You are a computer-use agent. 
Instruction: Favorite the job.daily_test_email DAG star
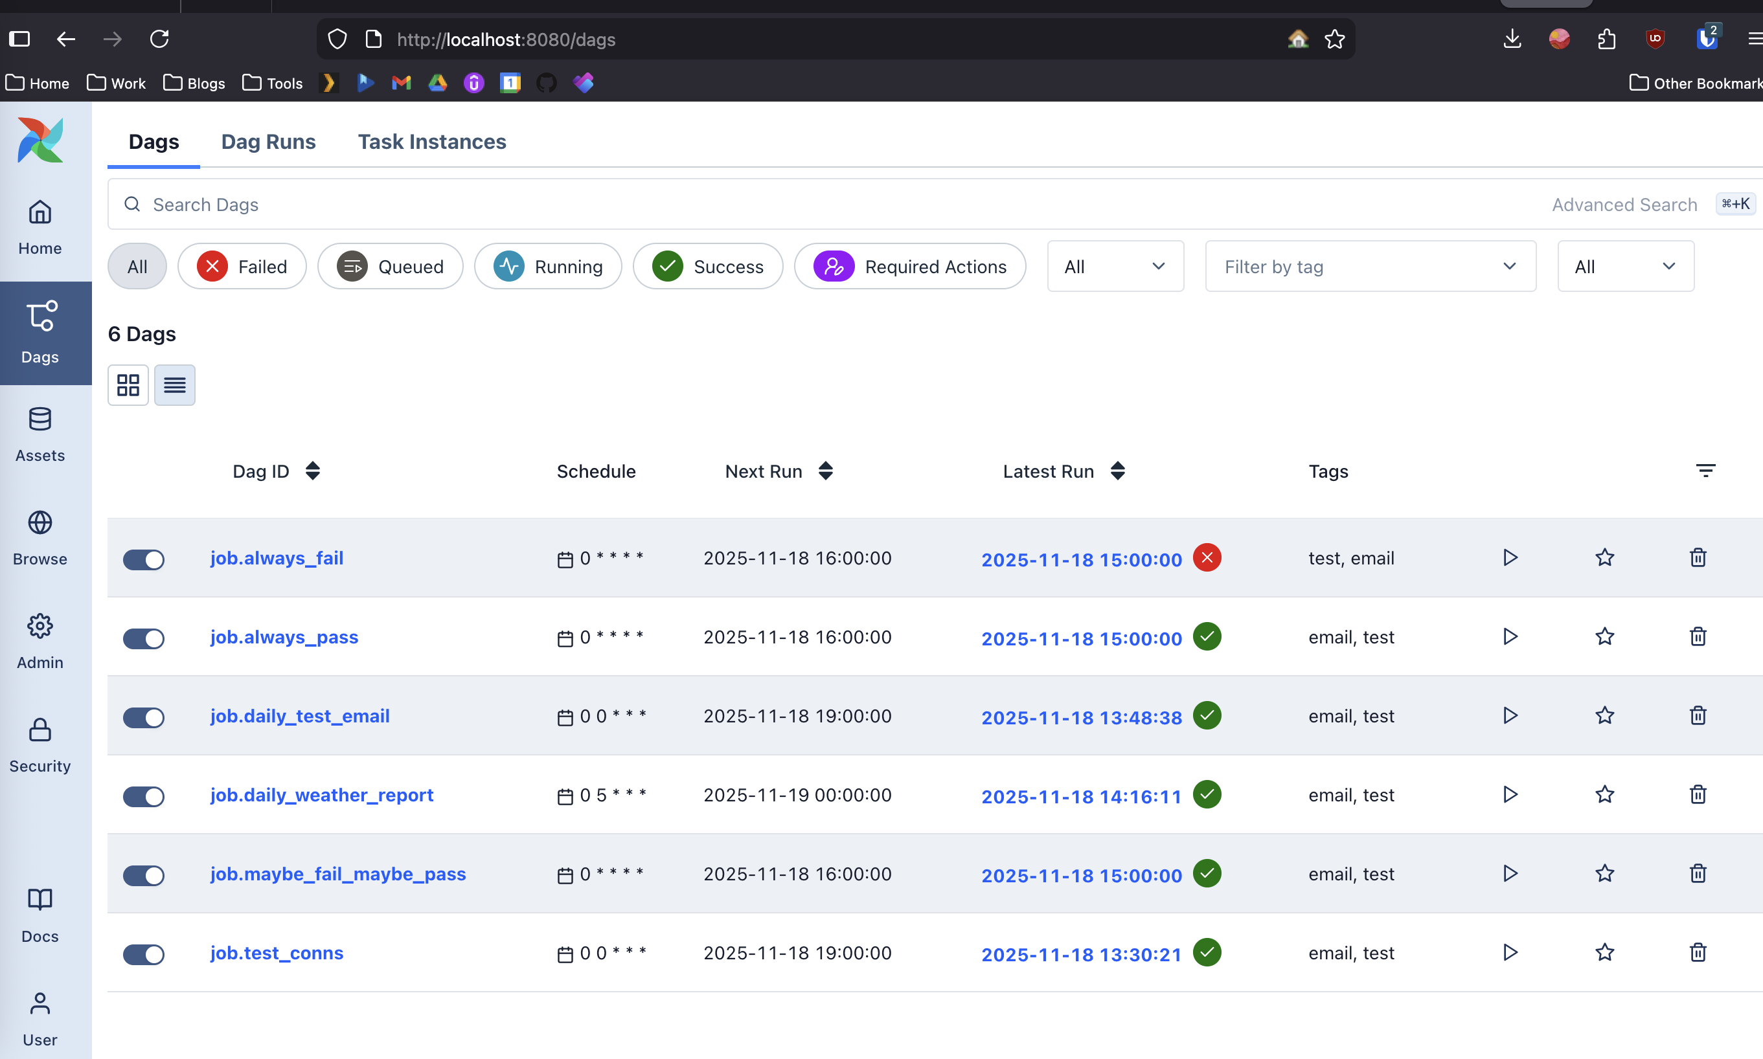point(1604,715)
